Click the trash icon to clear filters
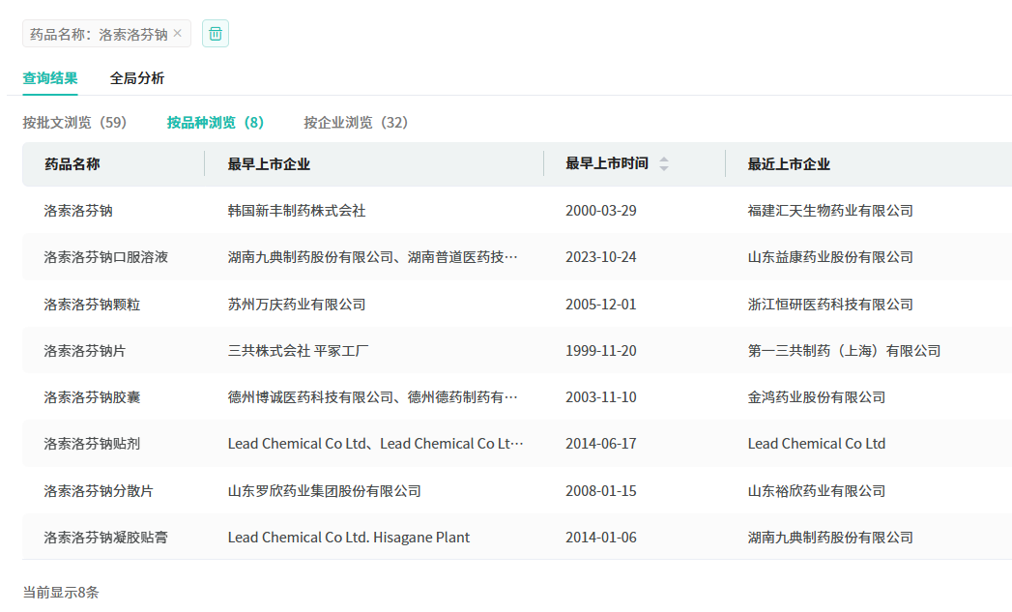Screen dimensions: 1012x612 pos(215,34)
